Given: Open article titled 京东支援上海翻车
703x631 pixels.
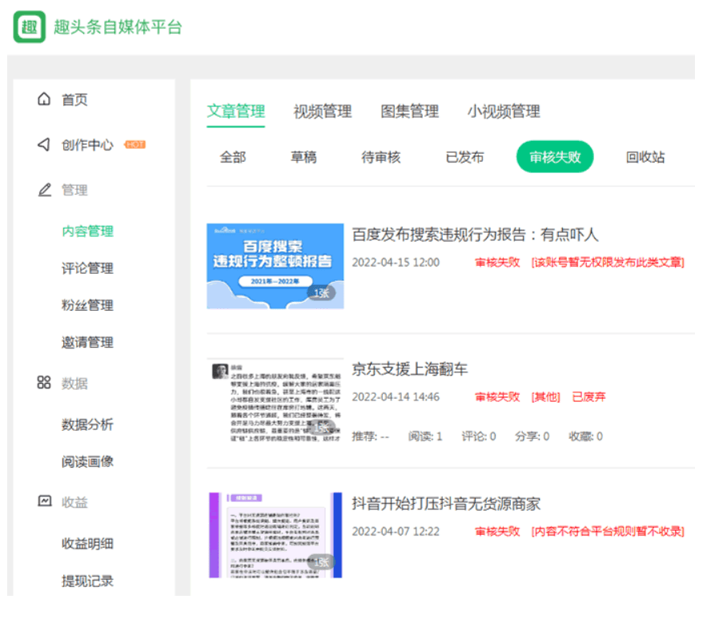Looking at the screenshot, I should [x=410, y=369].
